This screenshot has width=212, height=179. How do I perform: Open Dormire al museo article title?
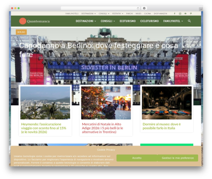tap(162, 126)
